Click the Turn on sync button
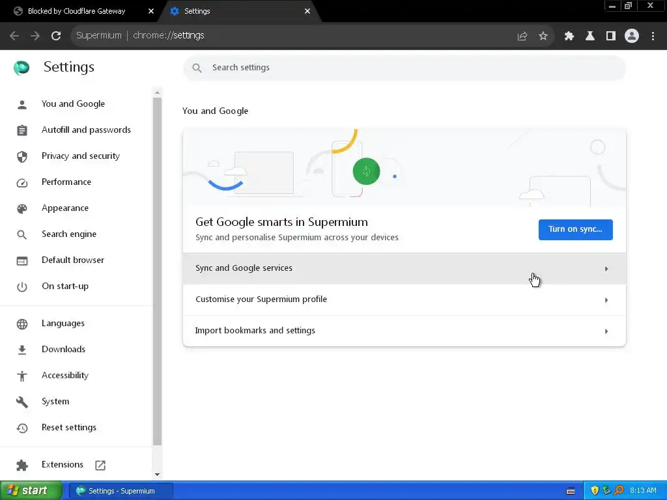This screenshot has height=500, width=667. tap(575, 230)
